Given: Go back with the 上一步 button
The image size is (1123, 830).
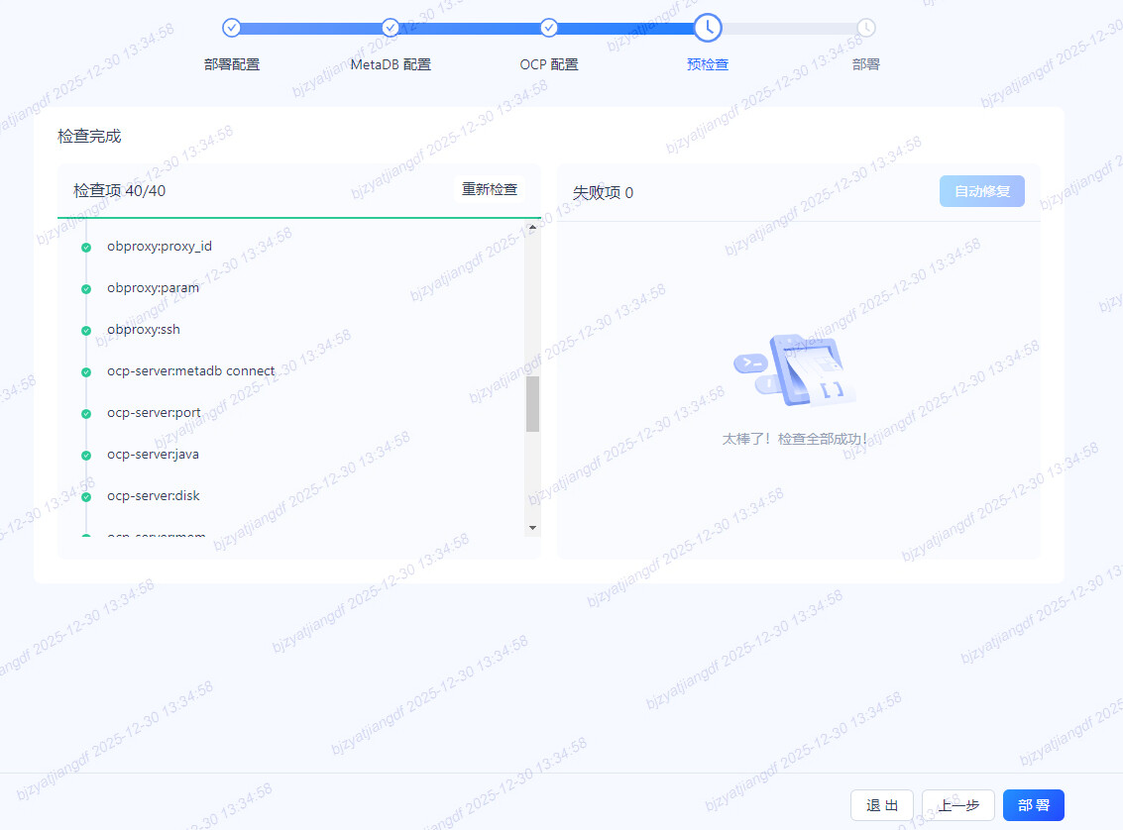Looking at the screenshot, I should pos(957,805).
